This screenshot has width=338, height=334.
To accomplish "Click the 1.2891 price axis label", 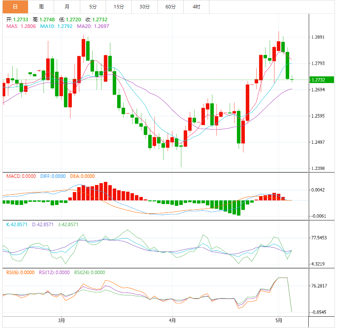I will 318,37.
